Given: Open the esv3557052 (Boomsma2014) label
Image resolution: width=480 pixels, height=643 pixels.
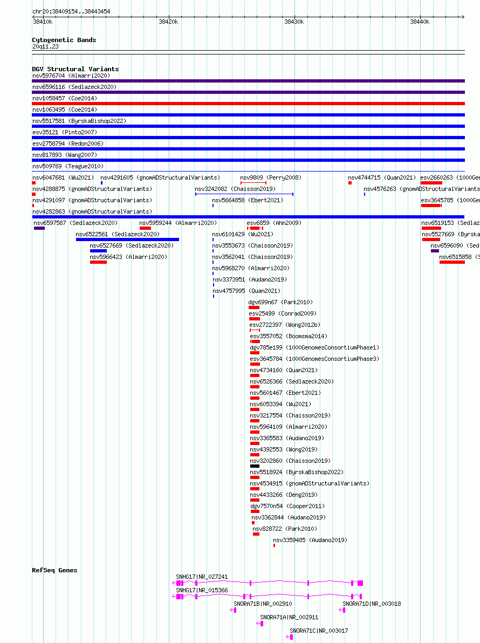Looking at the screenshot, I should [x=289, y=336].
